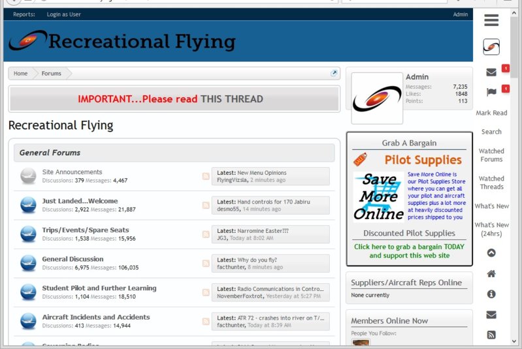Viewport: 522px width, 349px height.
Task: Open the Just Landed...Welcome forum
Action: click(x=80, y=201)
